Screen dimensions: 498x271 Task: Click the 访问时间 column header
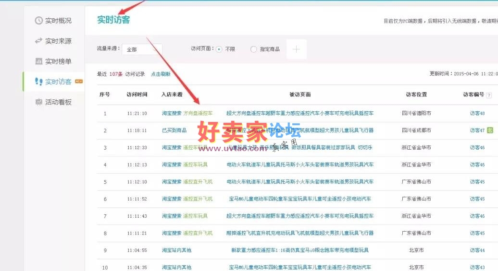[137, 94]
